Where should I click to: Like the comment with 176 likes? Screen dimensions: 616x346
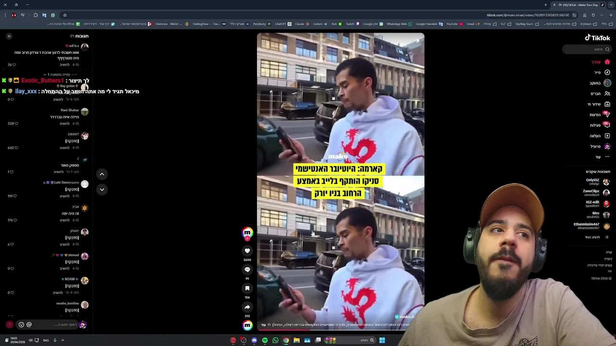(x=15, y=220)
